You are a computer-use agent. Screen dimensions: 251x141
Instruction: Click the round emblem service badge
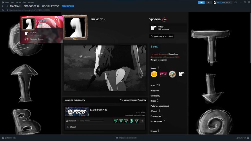coord(172,74)
